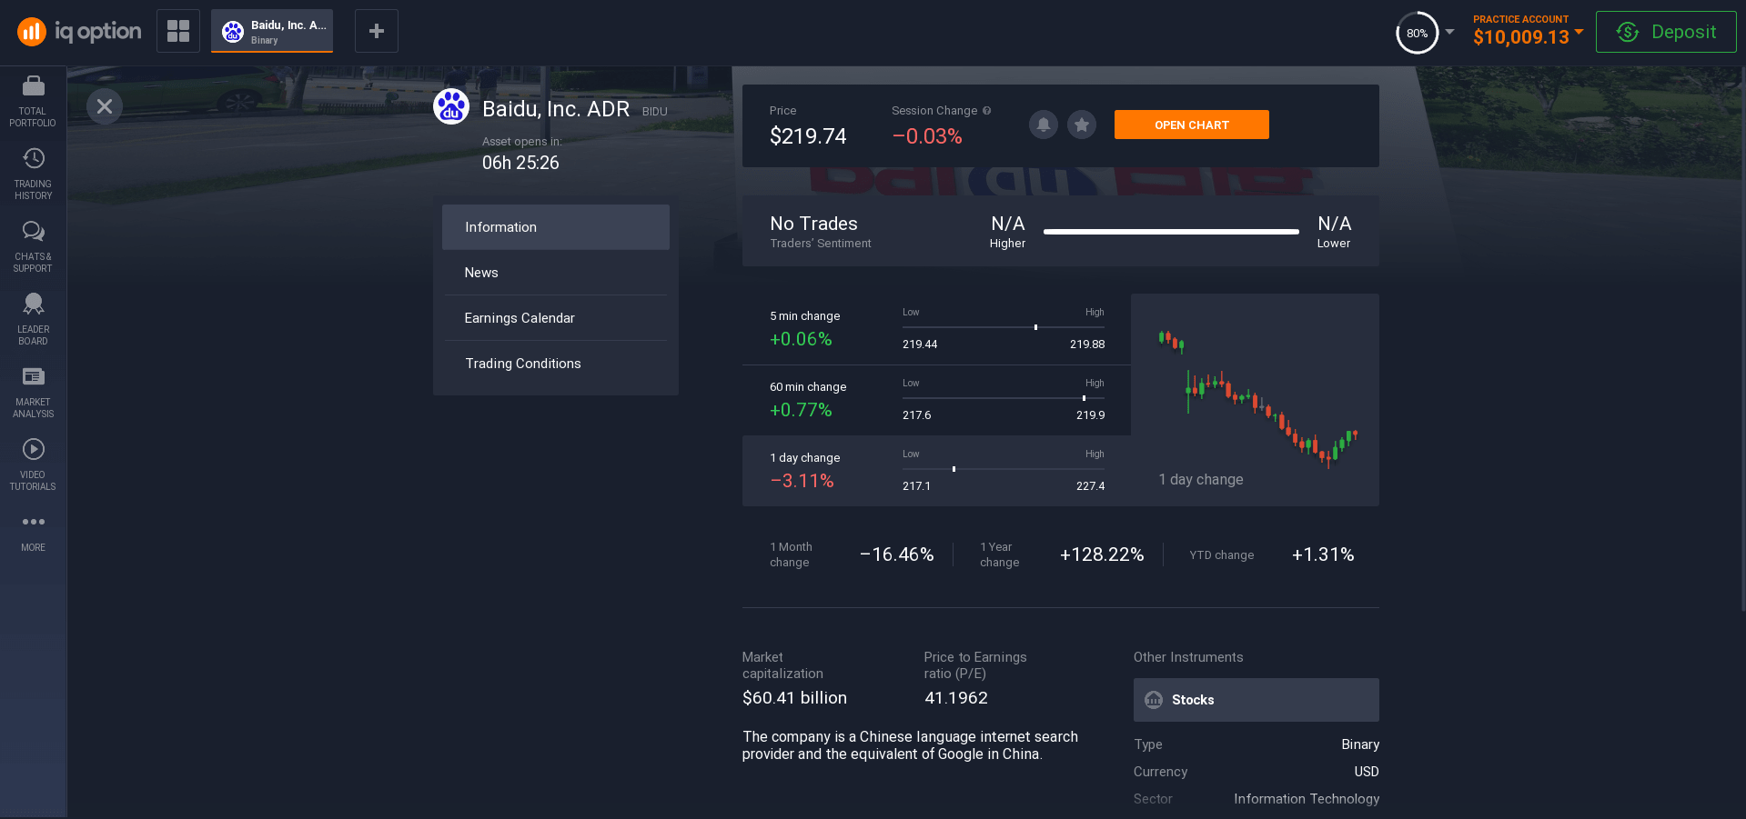The image size is (1746, 819).
Task: Click the USD currency value
Action: pyautogui.click(x=1367, y=772)
